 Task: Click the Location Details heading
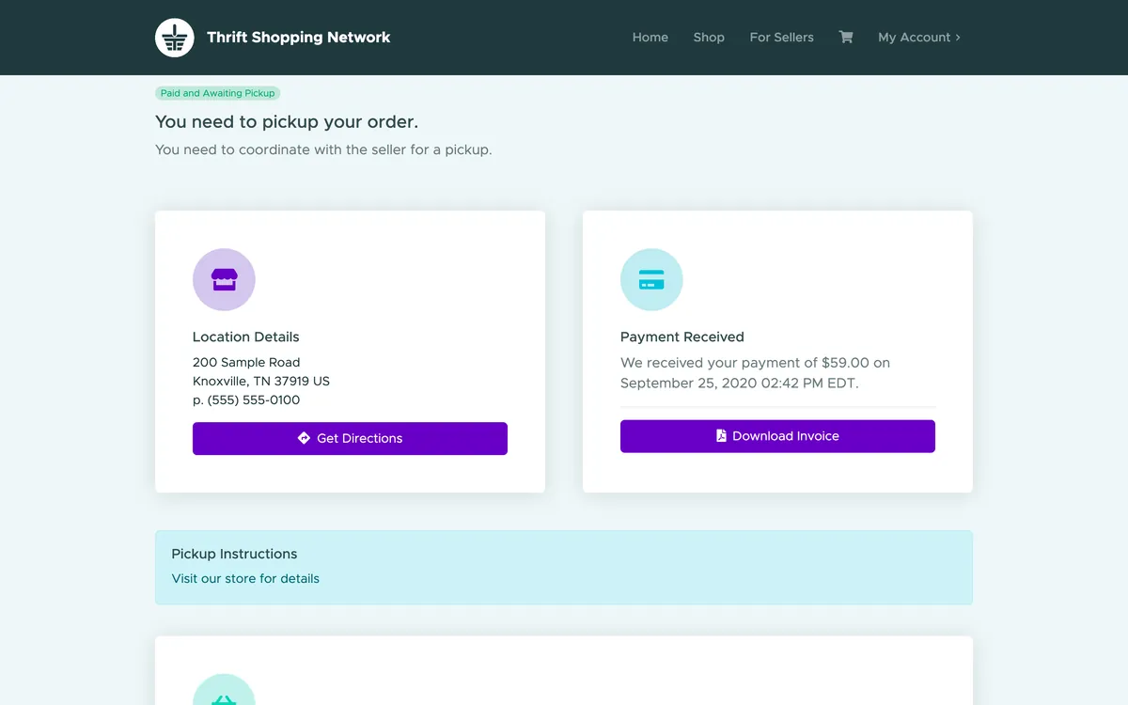pos(246,337)
